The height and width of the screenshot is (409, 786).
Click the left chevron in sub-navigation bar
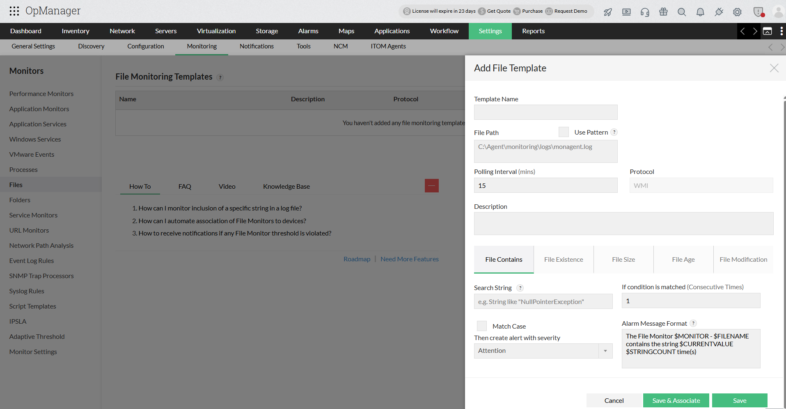click(x=770, y=47)
